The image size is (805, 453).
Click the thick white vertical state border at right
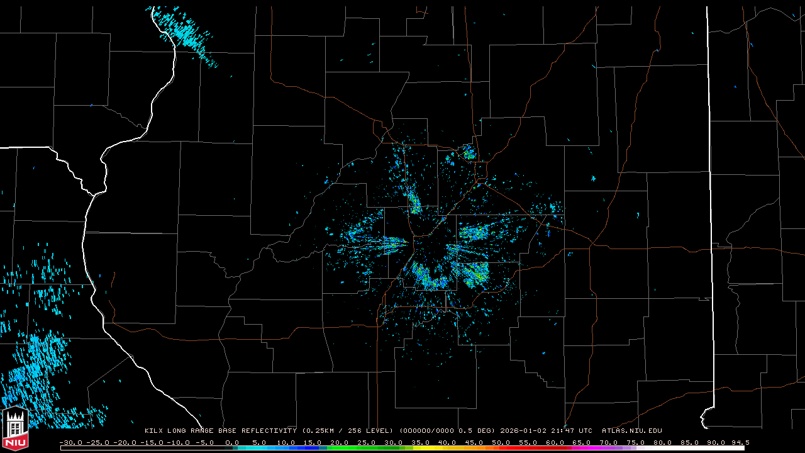click(x=709, y=189)
